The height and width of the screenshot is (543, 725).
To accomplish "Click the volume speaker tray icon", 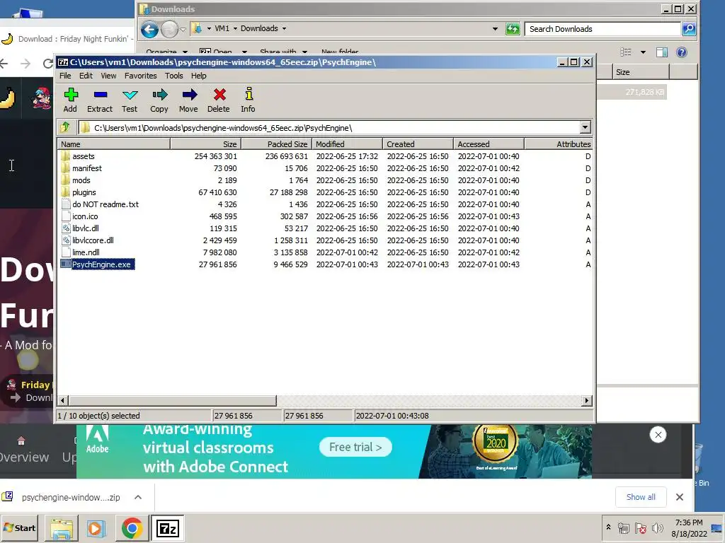I will pyautogui.click(x=656, y=527).
